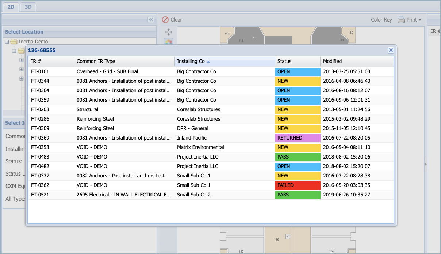The height and width of the screenshot is (254, 441).
Task: Click the Inertia Demo folder icon
Action: pyautogui.click(x=14, y=42)
